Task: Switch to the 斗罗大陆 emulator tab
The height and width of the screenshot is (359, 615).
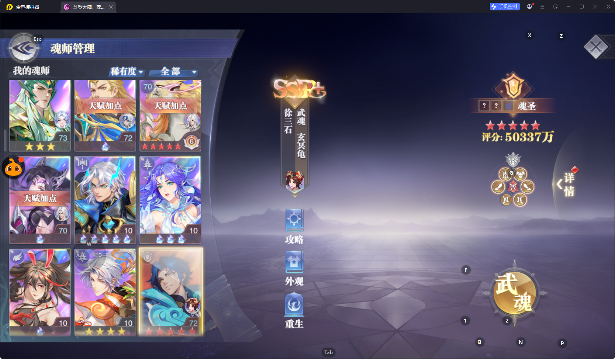Action: coord(88,7)
